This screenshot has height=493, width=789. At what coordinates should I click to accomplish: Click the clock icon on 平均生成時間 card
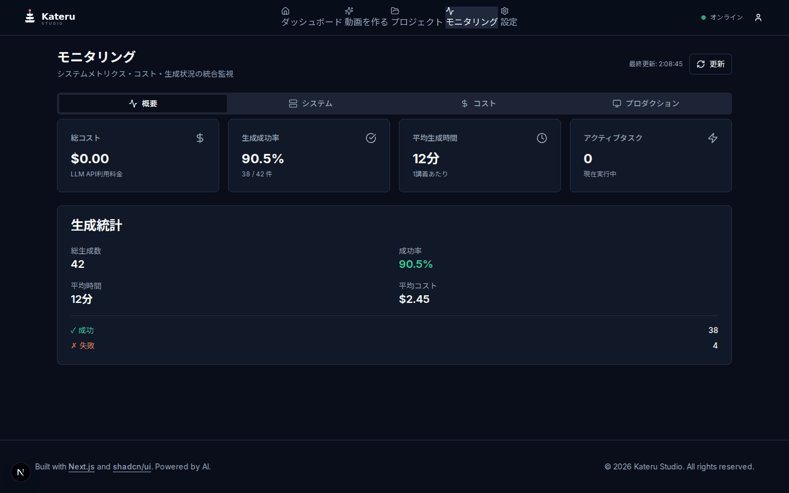pos(542,138)
